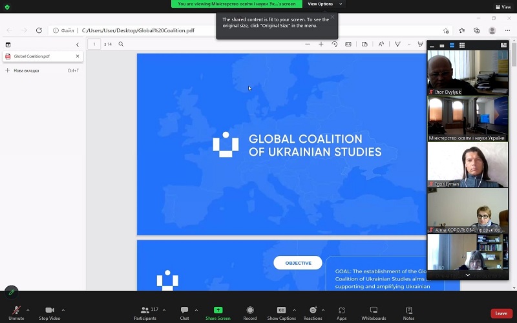This screenshot has width=517, height=323.
Task: Show Captions button
Action: coord(281,313)
